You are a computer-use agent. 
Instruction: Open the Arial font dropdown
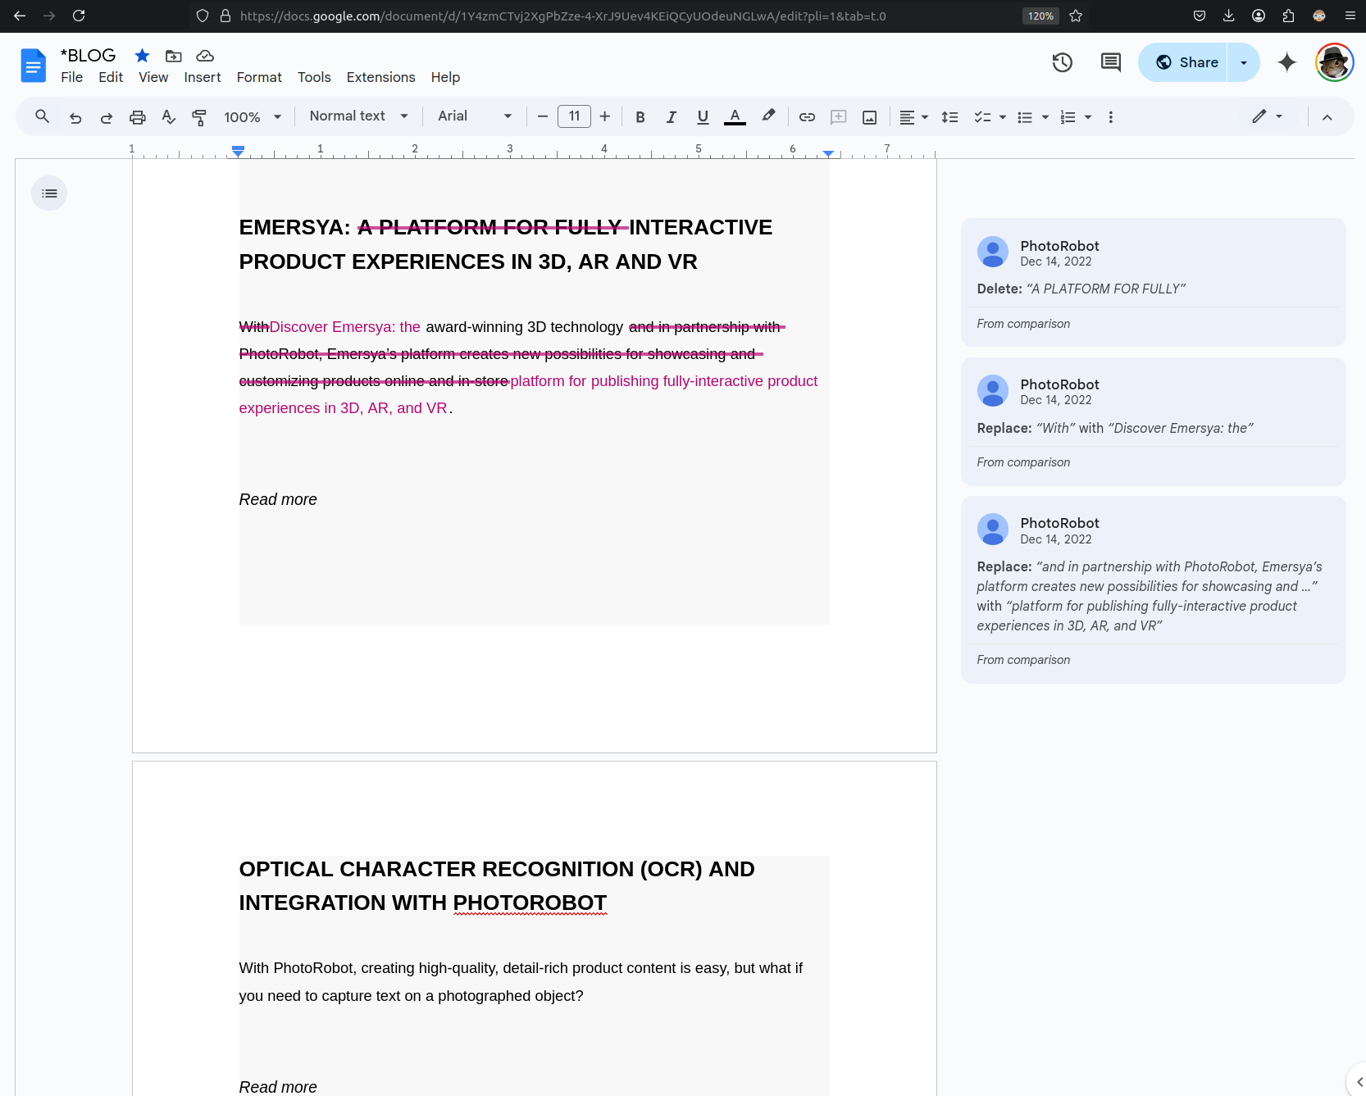pyautogui.click(x=475, y=116)
